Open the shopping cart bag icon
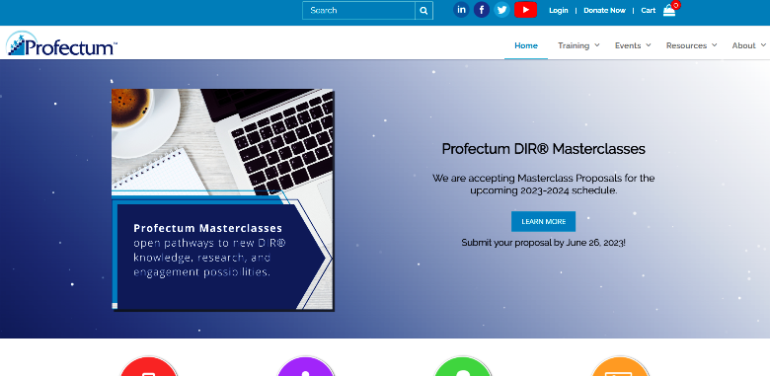Viewport: 770px width, 376px height. tap(670, 10)
